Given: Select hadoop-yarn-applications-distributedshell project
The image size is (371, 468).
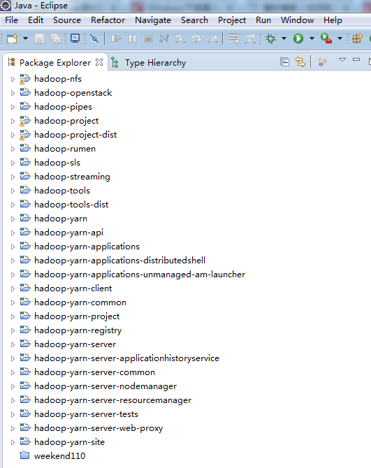Looking at the screenshot, I should click(119, 261).
